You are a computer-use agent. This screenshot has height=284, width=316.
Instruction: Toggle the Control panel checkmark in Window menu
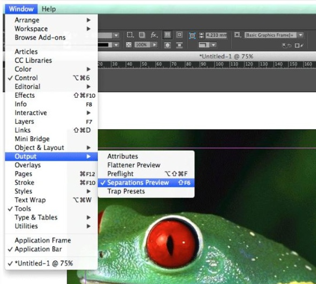click(26, 78)
